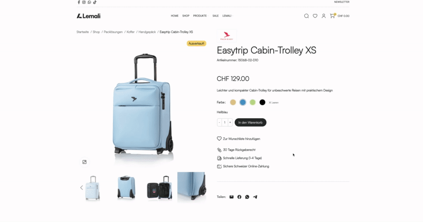
Task: Open the shopping cart icon
Action: (332, 16)
